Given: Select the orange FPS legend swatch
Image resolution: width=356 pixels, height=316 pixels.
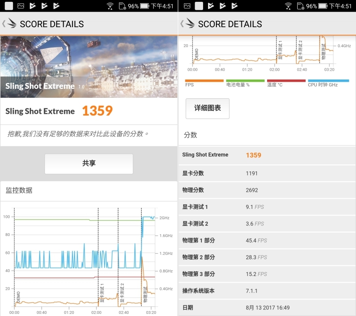Looking at the screenshot, I should click(204, 81).
